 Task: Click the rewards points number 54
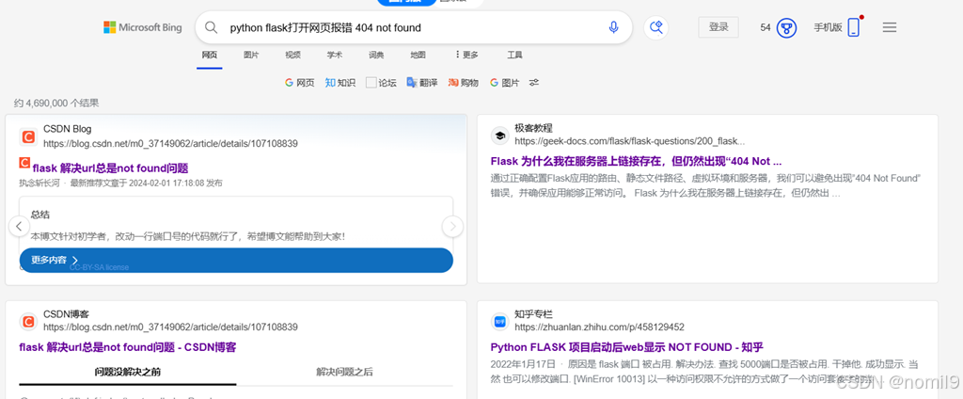766,27
